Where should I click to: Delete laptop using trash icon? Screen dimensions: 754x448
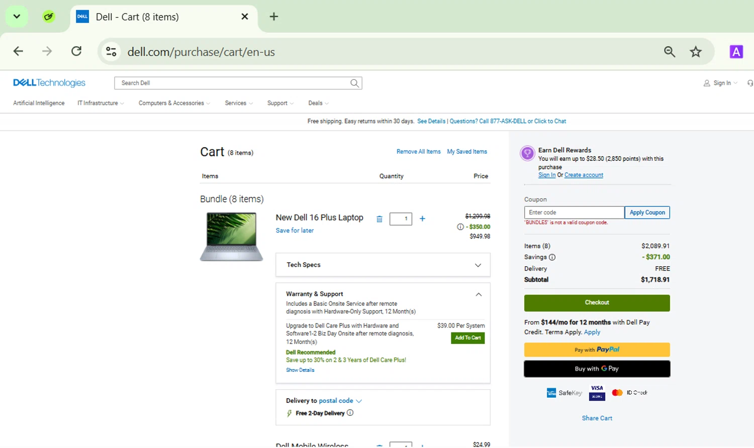(380, 219)
